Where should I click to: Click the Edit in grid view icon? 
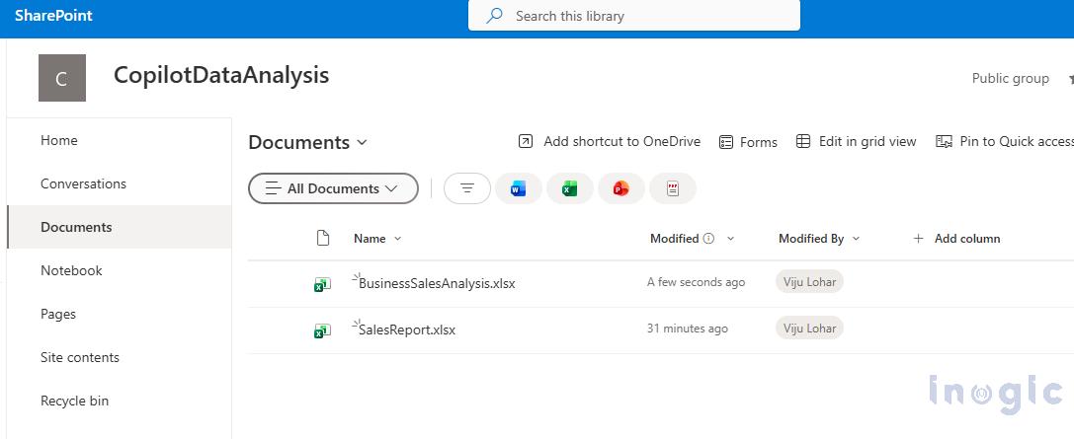[803, 141]
